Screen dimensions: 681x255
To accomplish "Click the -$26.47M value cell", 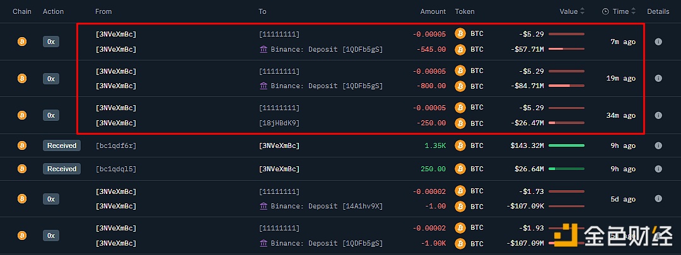I will pyautogui.click(x=527, y=123).
